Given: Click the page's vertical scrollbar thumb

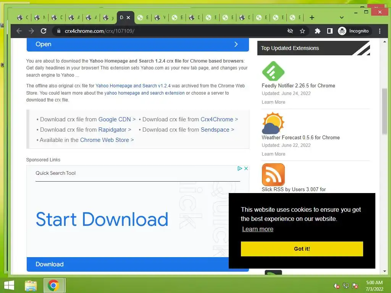Looking at the screenshot, I should 385,111.
